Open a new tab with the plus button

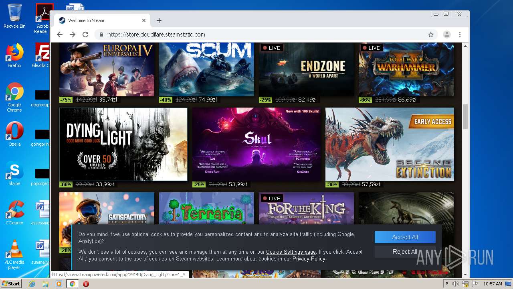pyautogui.click(x=159, y=20)
